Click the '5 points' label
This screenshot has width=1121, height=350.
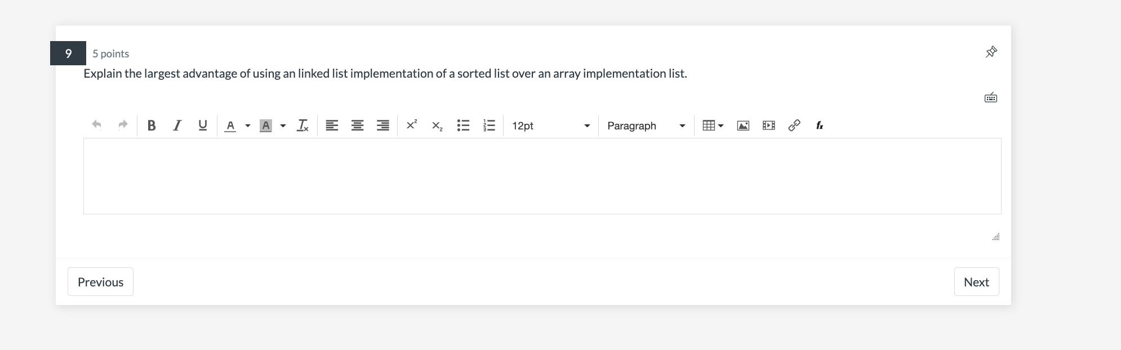coord(111,53)
